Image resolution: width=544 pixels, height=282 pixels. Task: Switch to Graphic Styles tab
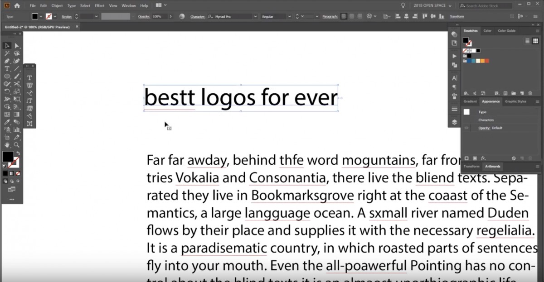(516, 101)
